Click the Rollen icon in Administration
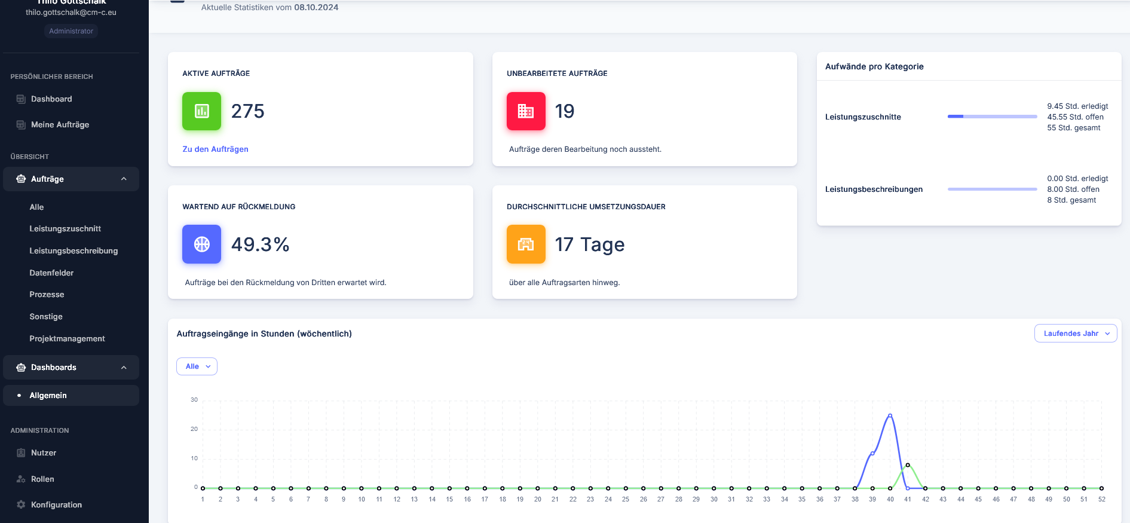The image size is (1130, 523). [x=21, y=479]
